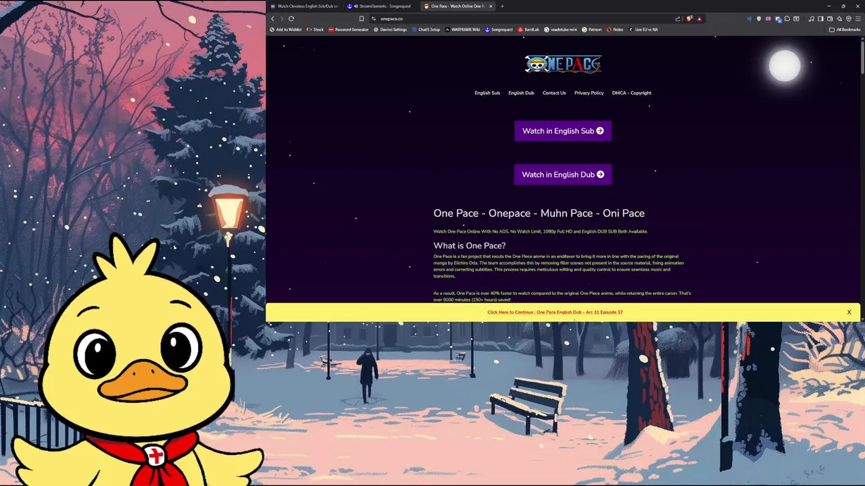Open Brave Shields lion icon
This screenshot has width=865, height=486.
point(689,19)
